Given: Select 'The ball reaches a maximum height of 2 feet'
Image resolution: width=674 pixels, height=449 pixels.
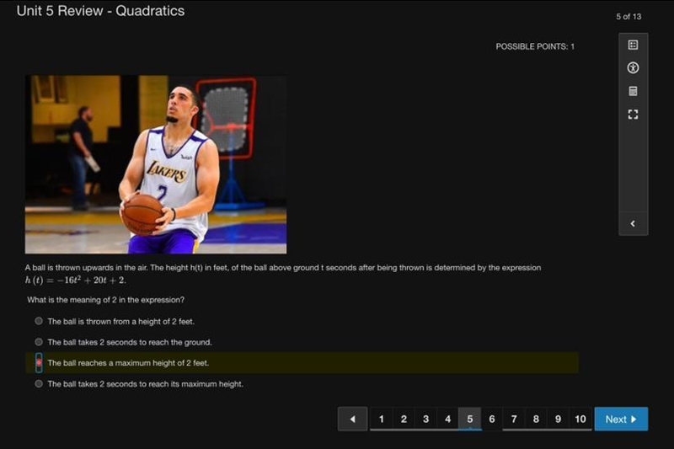Looking at the screenshot, I should coord(39,363).
